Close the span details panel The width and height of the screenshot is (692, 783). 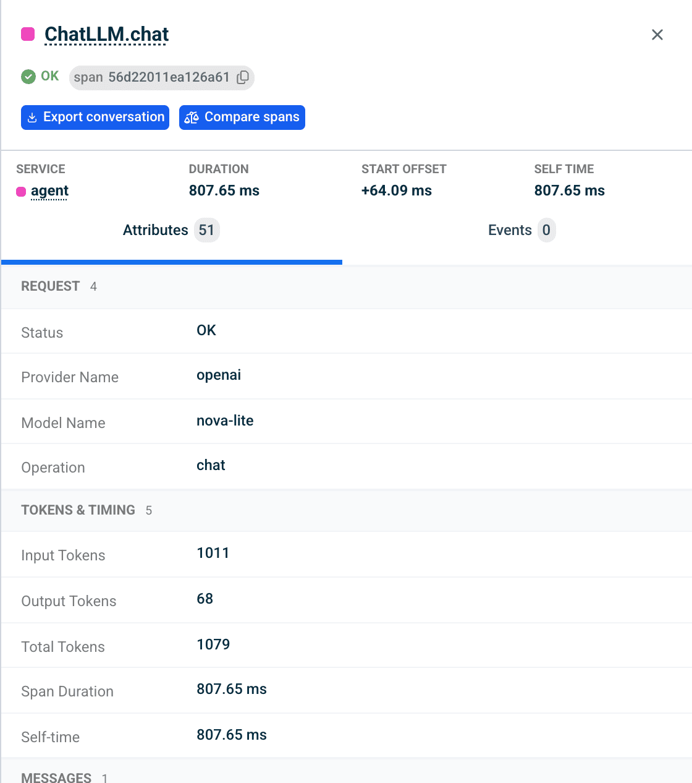657,35
